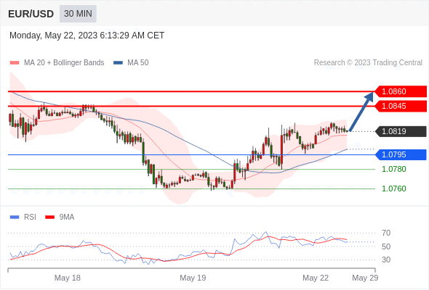Click the 9MA red legend swatch
This screenshot has width=429, height=290.
pyautogui.click(x=49, y=217)
